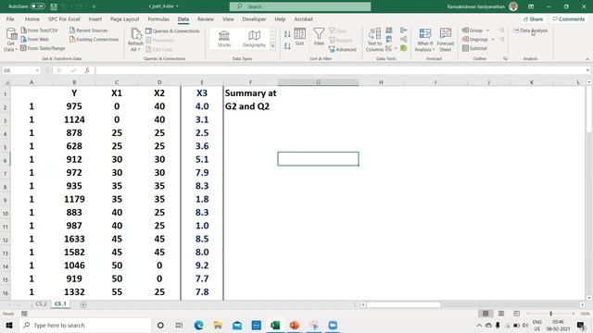The image size is (593, 333).
Task: Switch to the Home tab
Action: pyautogui.click(x=32, y=18)
